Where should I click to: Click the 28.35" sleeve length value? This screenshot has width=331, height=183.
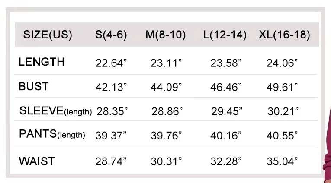[x=112, y=112]
